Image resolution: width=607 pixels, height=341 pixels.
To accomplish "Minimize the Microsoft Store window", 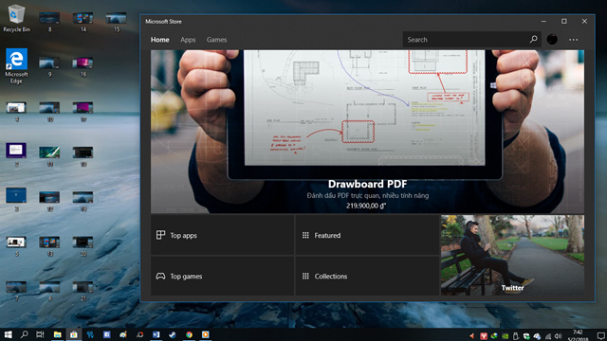I will (x=543, y=21).
